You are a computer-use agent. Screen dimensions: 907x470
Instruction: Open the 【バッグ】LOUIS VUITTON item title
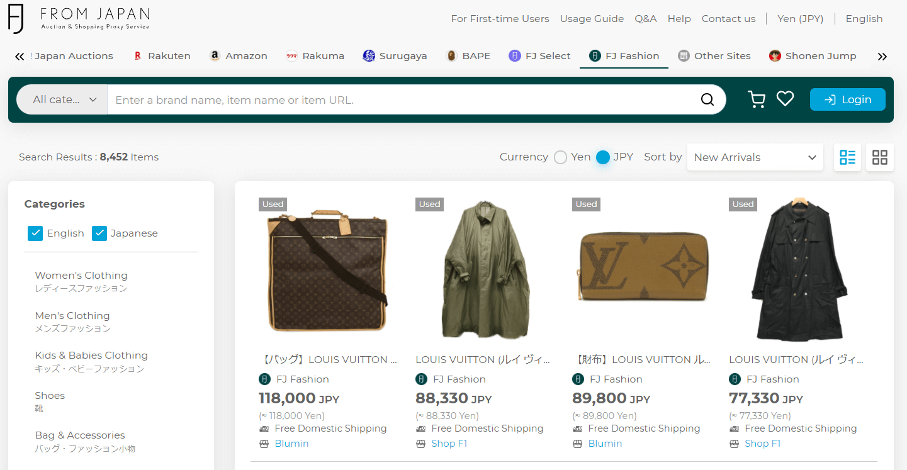pos(328,360)
